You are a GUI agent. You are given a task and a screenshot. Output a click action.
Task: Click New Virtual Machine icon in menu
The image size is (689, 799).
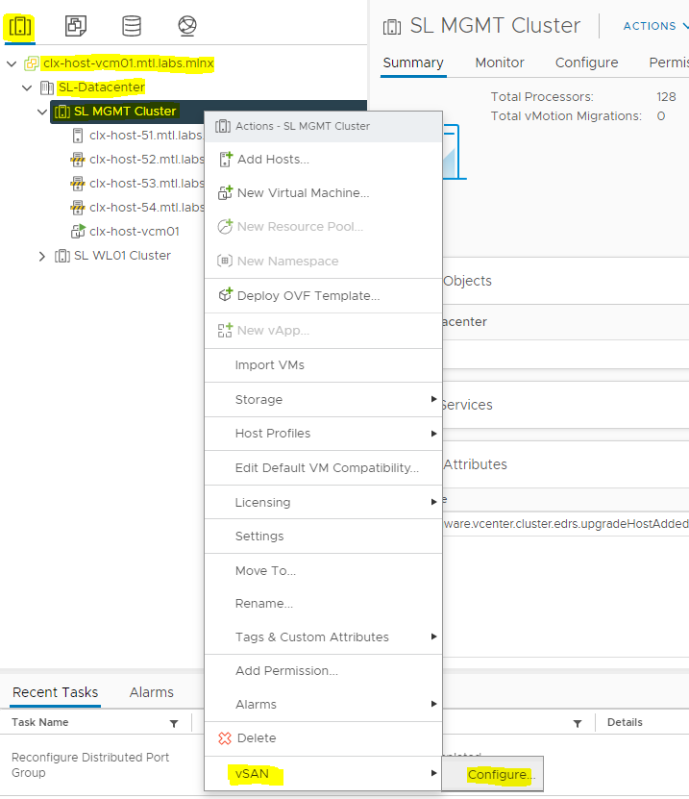225,193
